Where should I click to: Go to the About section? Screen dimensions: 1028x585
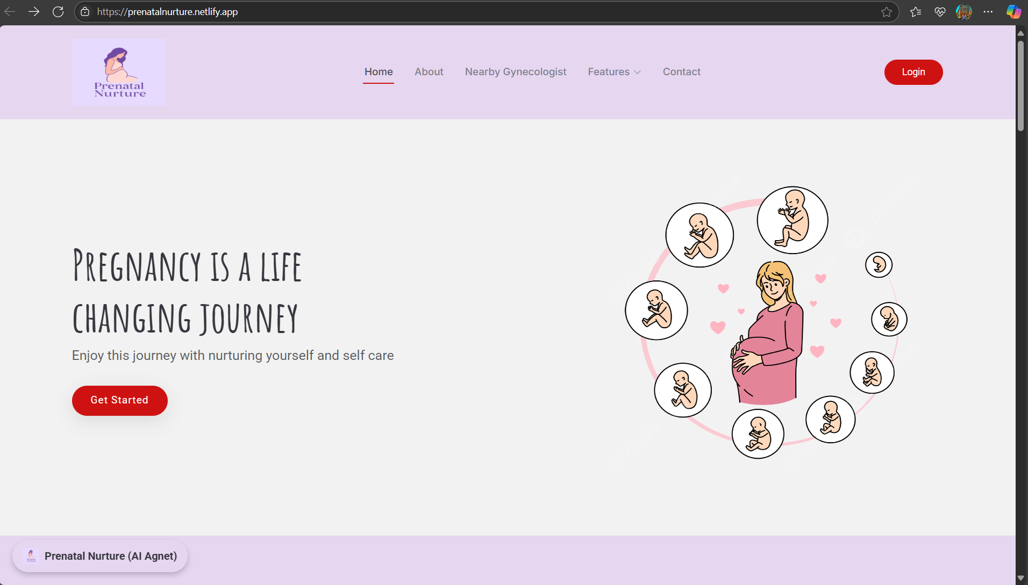(x=429, y=71)
